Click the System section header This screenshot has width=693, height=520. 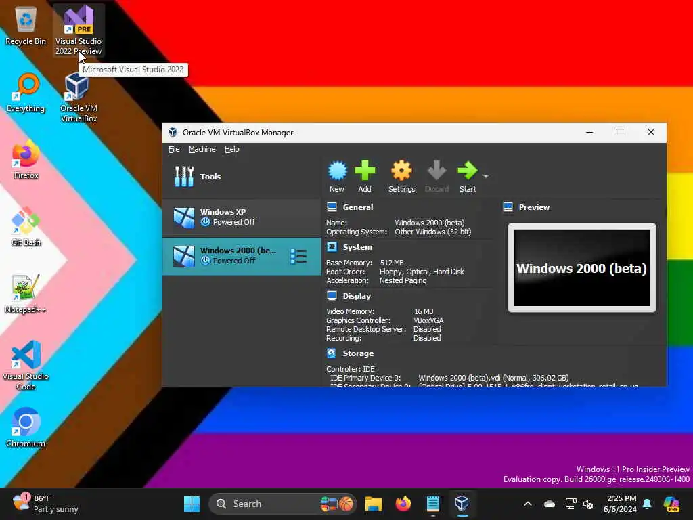point(357,247)
